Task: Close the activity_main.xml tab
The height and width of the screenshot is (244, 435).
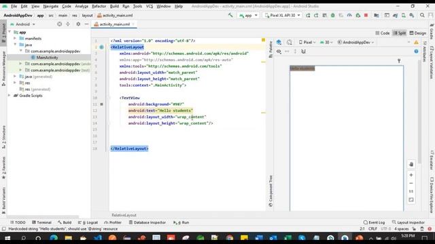Action: [133, 24]
